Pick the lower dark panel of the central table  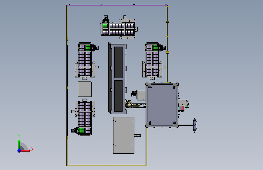(118, 96)
